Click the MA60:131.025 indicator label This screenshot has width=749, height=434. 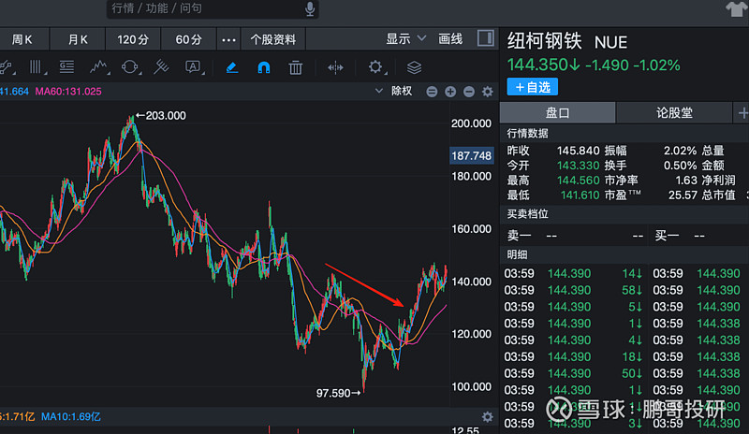pos(68,91)
